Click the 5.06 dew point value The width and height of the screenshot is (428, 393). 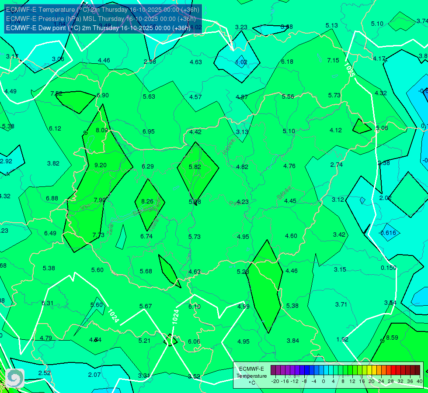[382, 128]
